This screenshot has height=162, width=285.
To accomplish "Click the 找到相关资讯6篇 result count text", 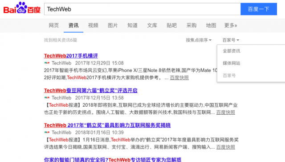I will pyautogui.click(x=61, y=40).
